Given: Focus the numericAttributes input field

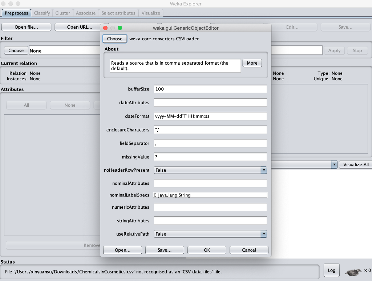Looking at the screenshot, I should 210,207.
